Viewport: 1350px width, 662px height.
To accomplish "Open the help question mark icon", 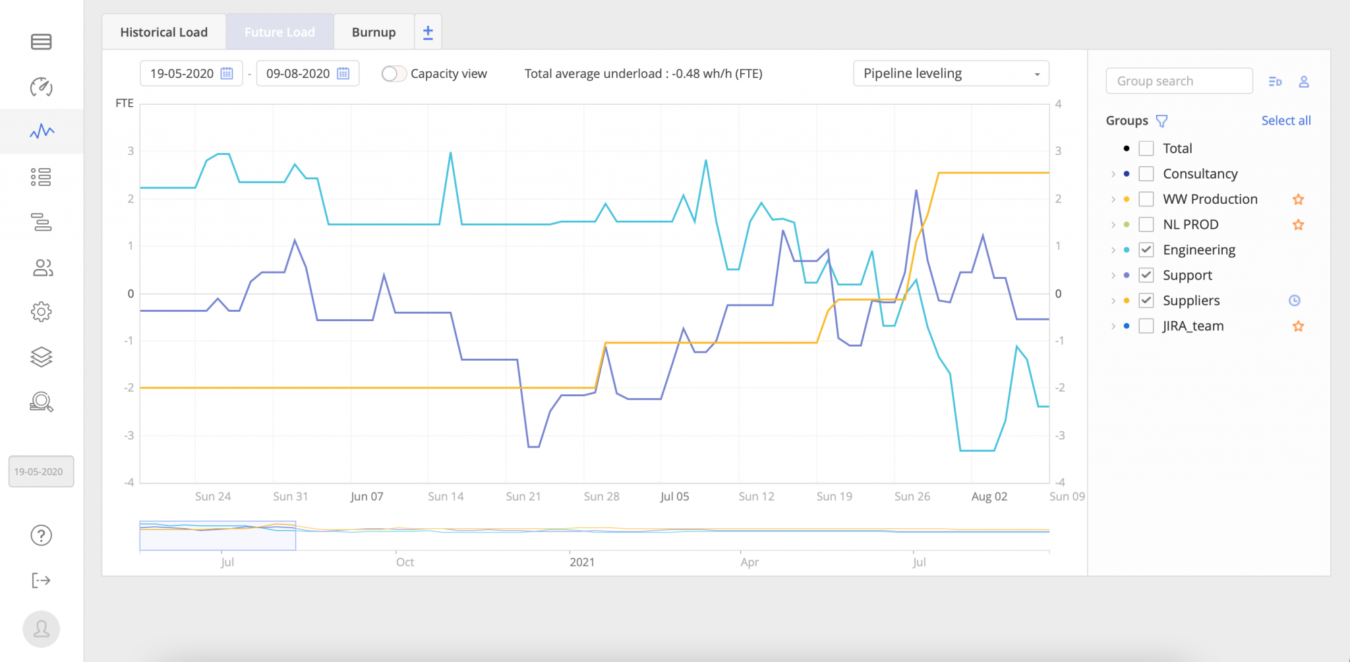I will pos(41,535).
